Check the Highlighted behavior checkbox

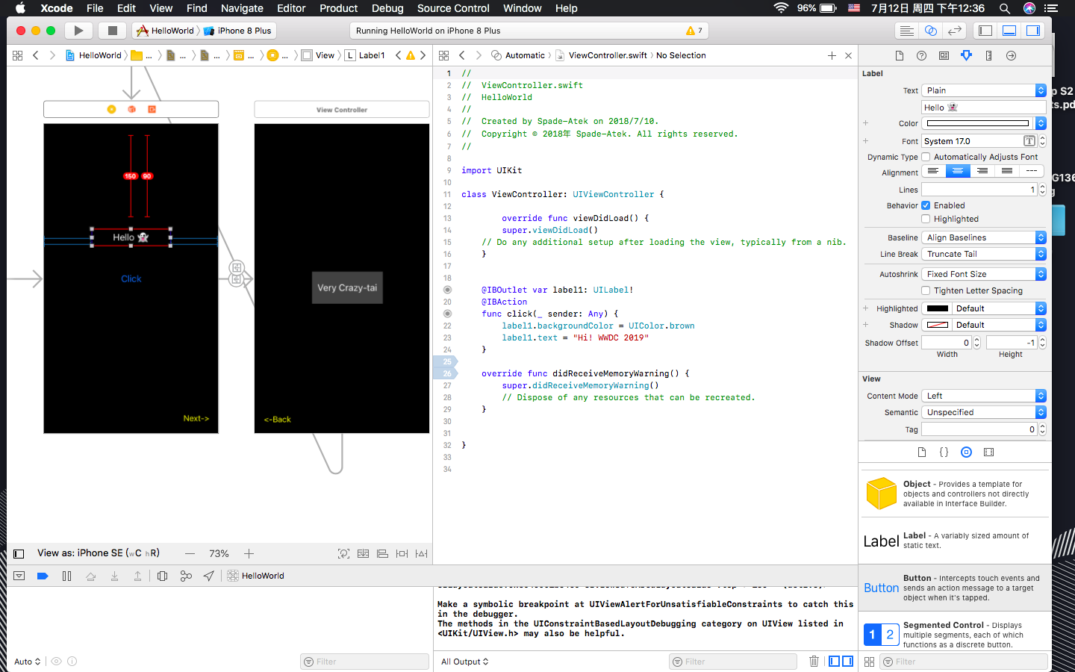pyautogui.click(x=926, y=220)
